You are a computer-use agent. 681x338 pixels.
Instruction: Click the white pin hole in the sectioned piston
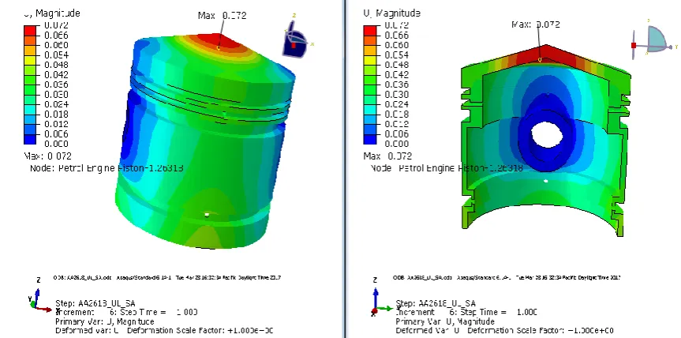tap(547, 135)
